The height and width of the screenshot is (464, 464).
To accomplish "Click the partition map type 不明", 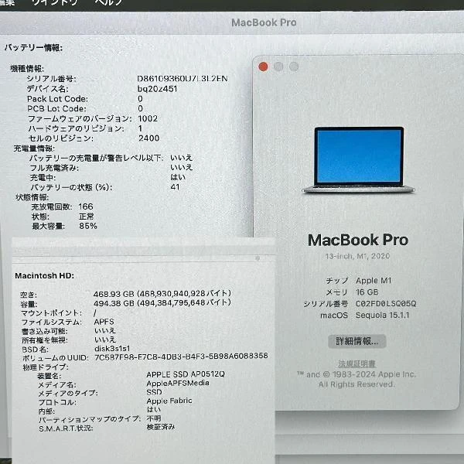I will pos(154,418).
